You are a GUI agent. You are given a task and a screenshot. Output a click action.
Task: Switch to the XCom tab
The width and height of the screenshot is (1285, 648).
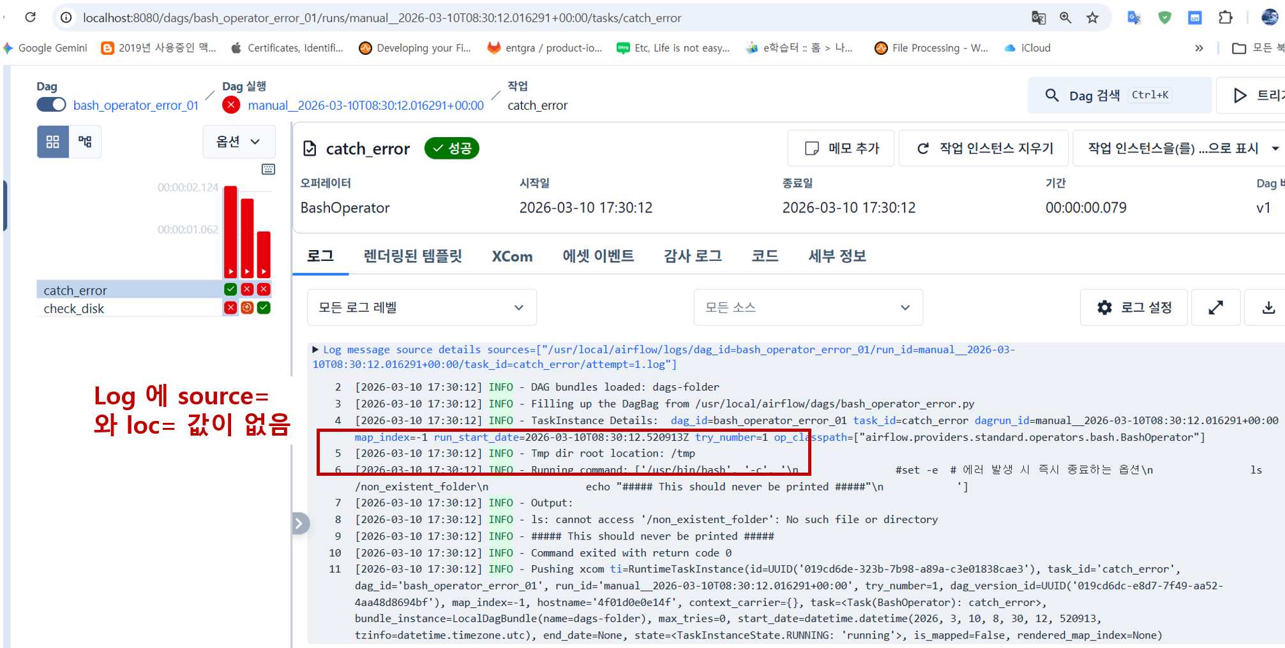click(512, 256)
